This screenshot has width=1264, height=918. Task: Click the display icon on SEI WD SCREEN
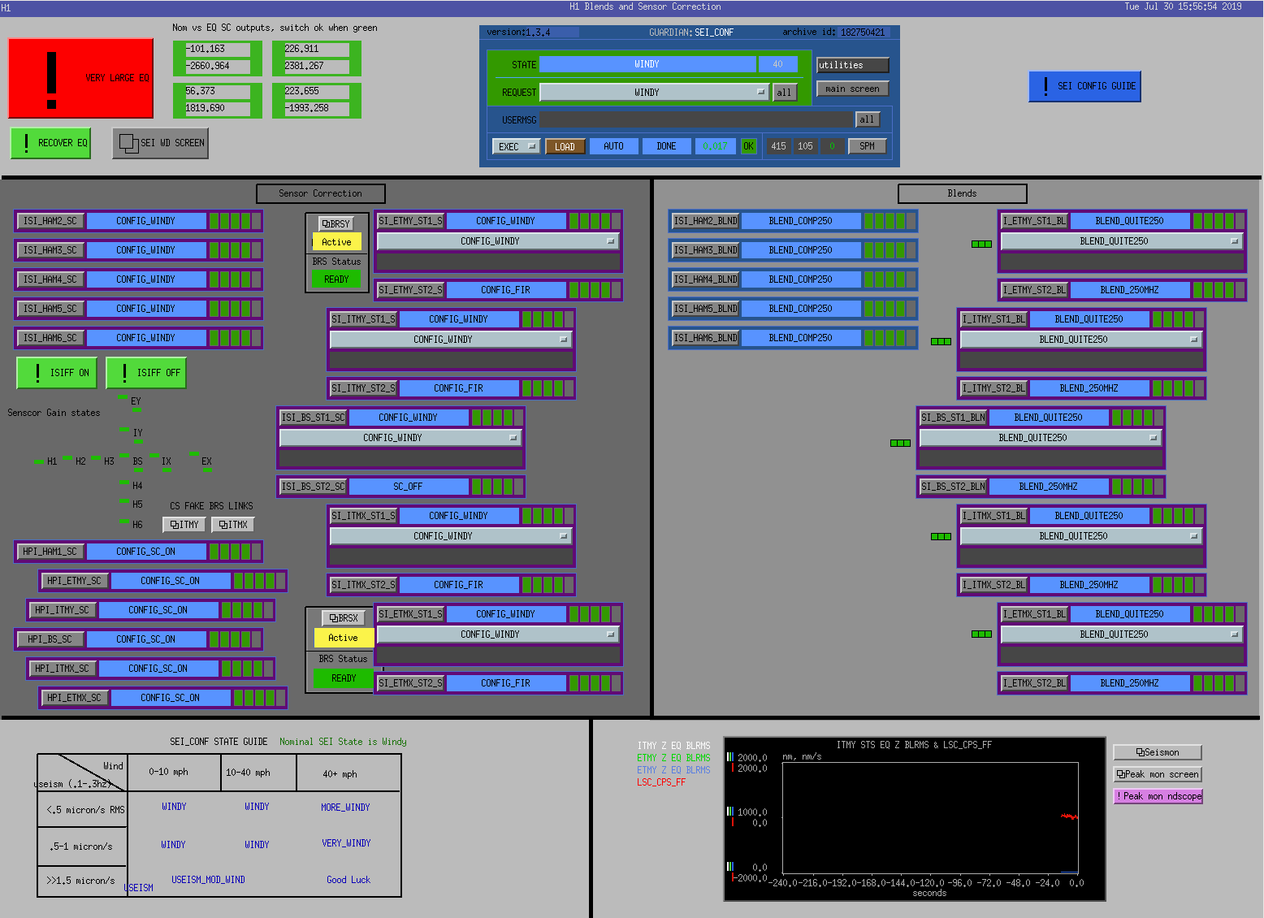pos(128,143)
